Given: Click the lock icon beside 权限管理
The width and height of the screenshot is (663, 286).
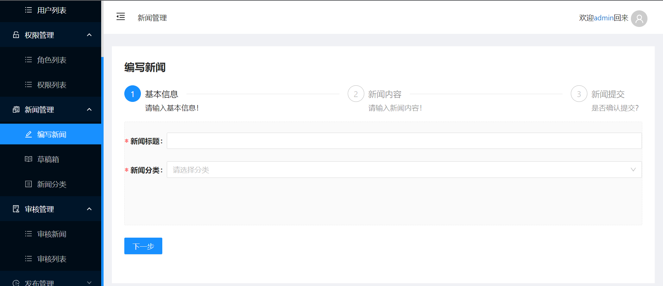Looking at the screenshot, I should tap(16, 35).
